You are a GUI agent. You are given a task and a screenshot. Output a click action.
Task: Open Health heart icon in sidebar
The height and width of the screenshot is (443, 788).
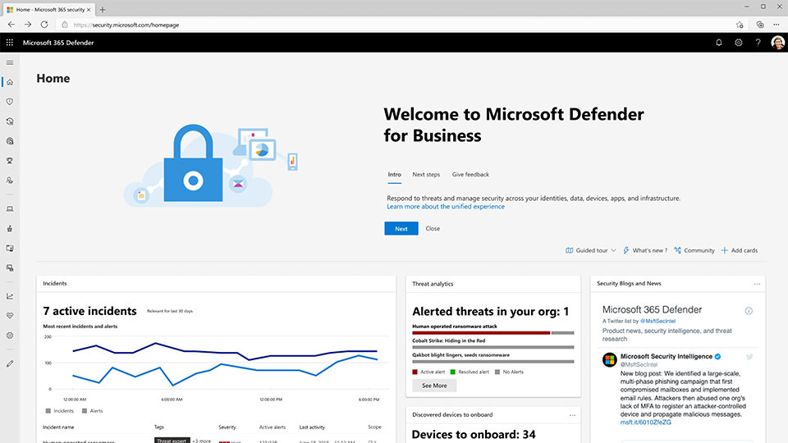click(x=10, y=316)
